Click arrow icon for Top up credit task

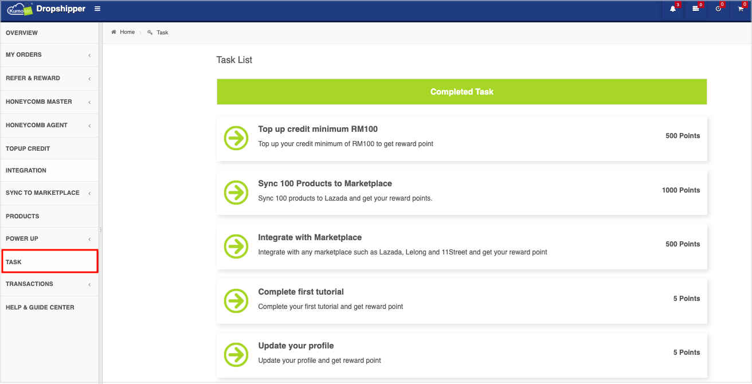pos(236,138)
